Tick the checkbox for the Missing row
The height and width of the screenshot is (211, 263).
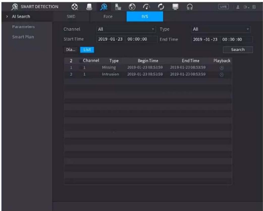point(81,68)
